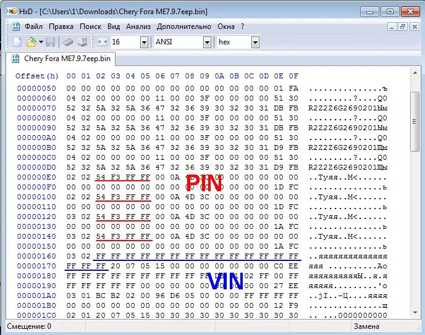Click byte 54 in row 000000E0
This screenshot has width=425, height=335.
pos(101,177)
